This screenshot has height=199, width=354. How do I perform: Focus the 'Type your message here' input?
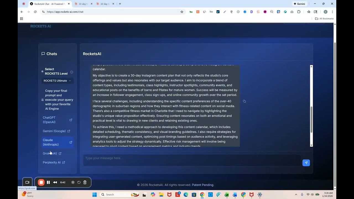(x=192, y=160)
